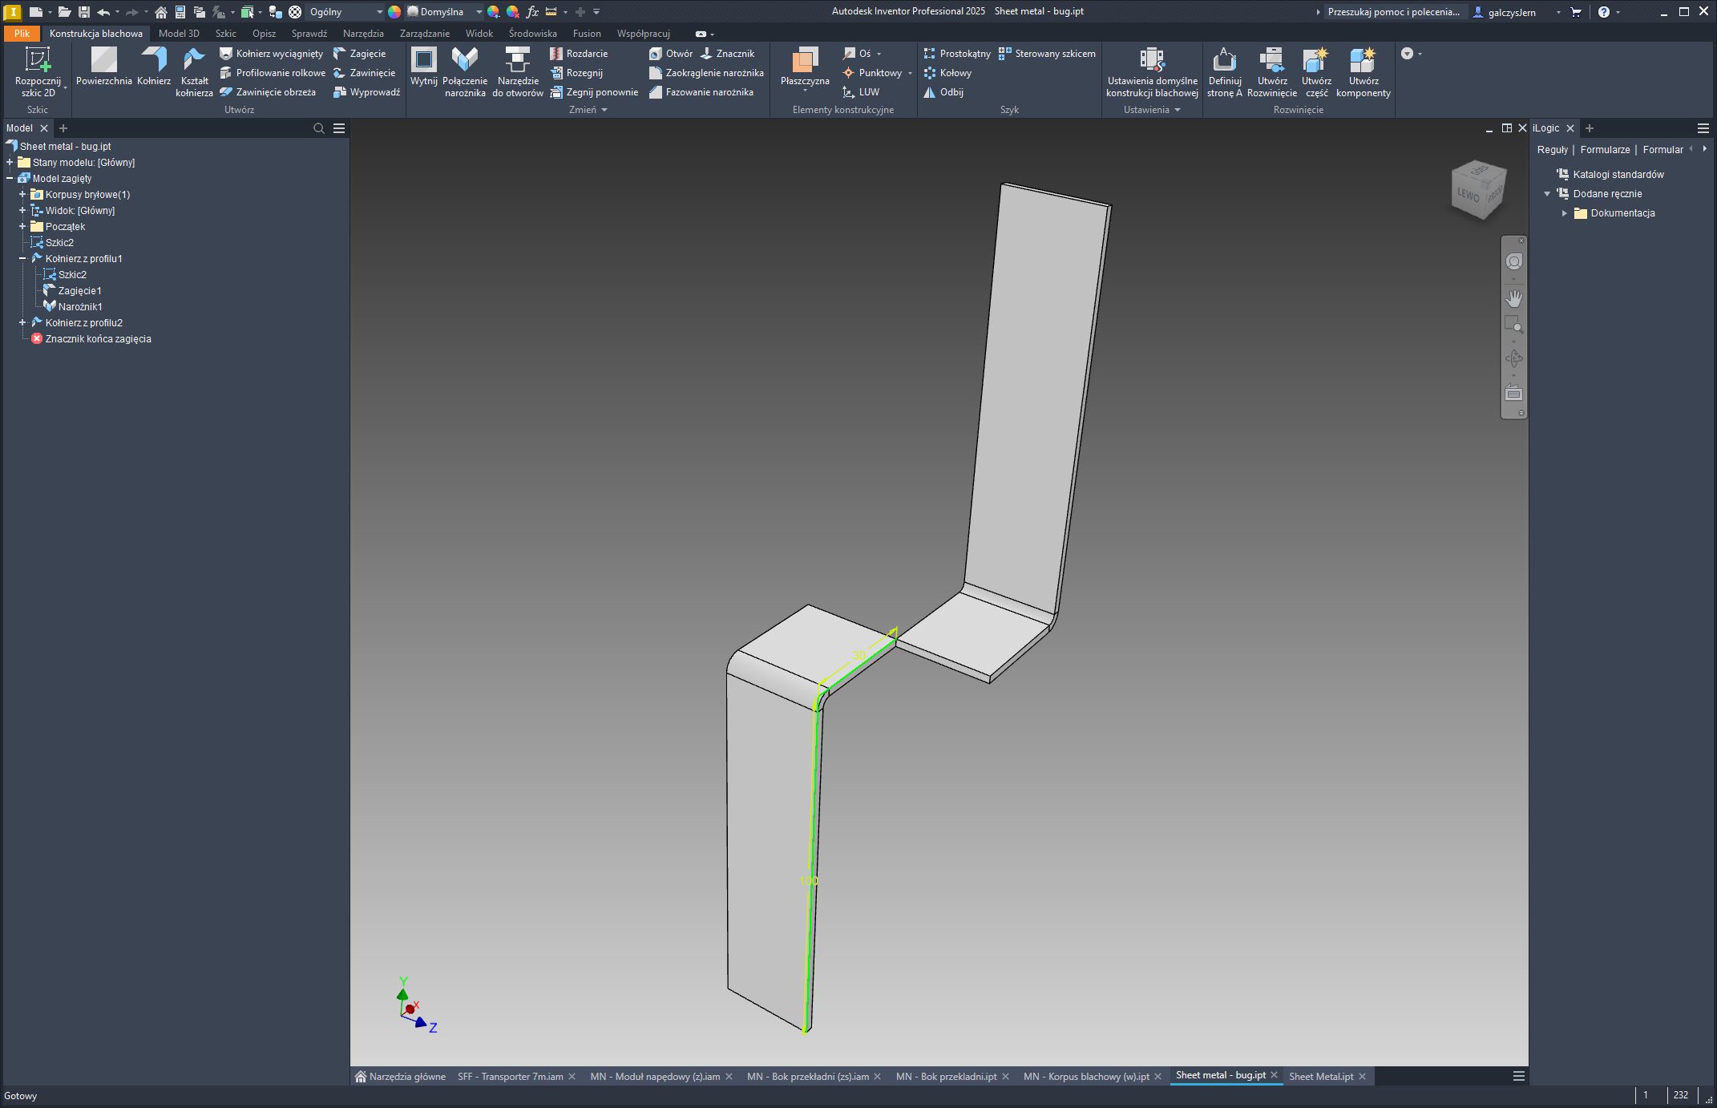Screen dimensions: 1717x1108
Task: Click Definiuj stronę A
Action: pyautogui.click(x=1225, y=72)
